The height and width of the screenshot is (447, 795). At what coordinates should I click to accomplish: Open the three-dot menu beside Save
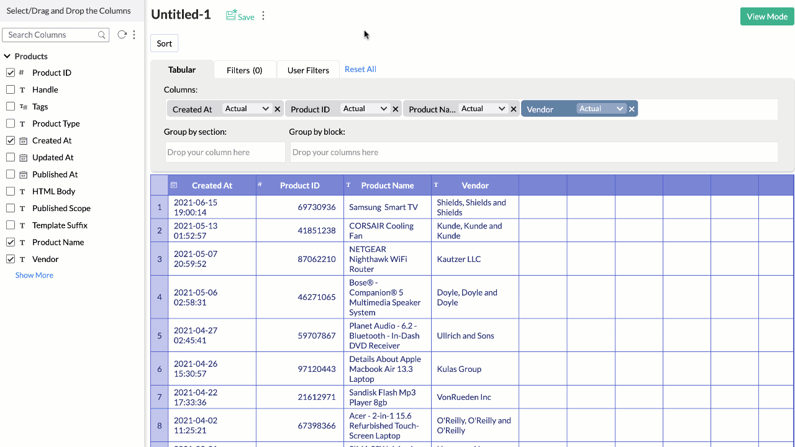[x=263, y=16]
